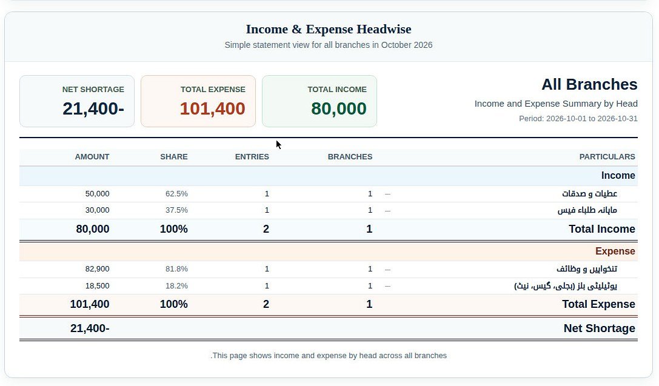Click the branches total in Total Expense row

coord(369,304)
